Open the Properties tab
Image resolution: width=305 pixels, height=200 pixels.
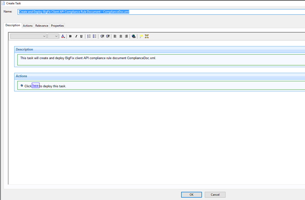point(57,26)
